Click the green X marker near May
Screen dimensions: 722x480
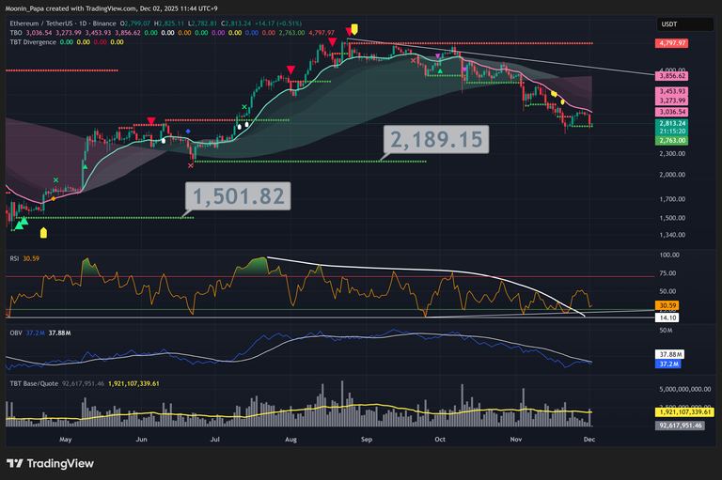56,179
